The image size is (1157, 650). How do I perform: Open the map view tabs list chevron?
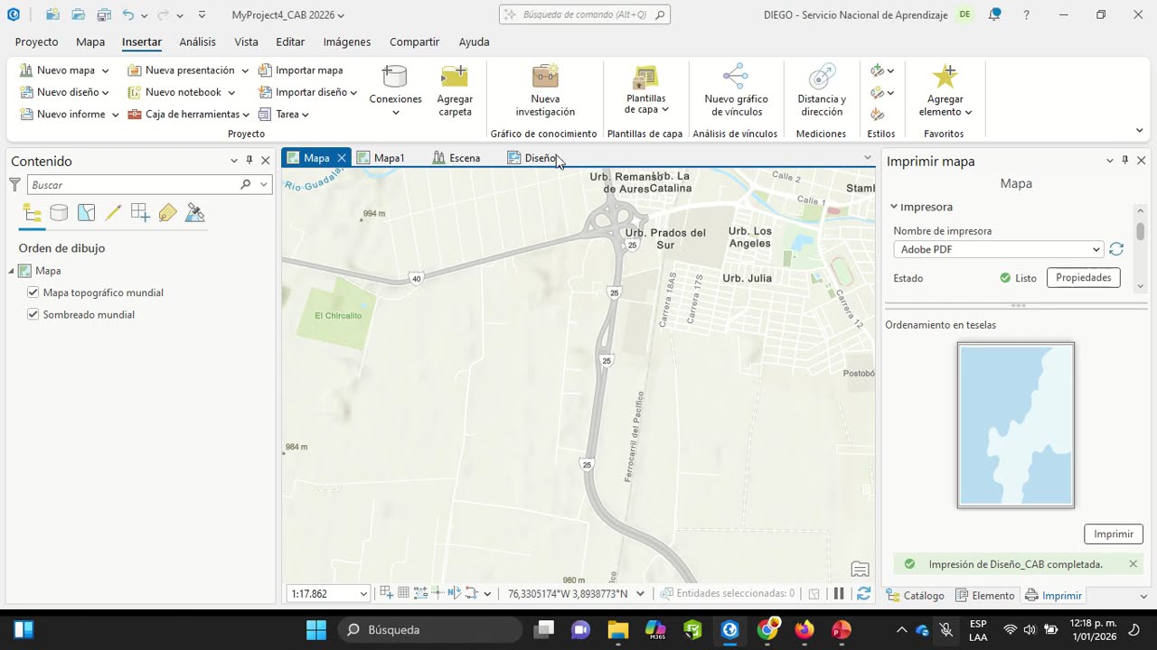pos(868,157)
